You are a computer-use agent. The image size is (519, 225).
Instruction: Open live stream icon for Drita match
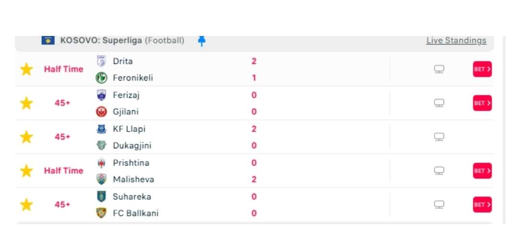pyautogui.click(x=439, y=70)
